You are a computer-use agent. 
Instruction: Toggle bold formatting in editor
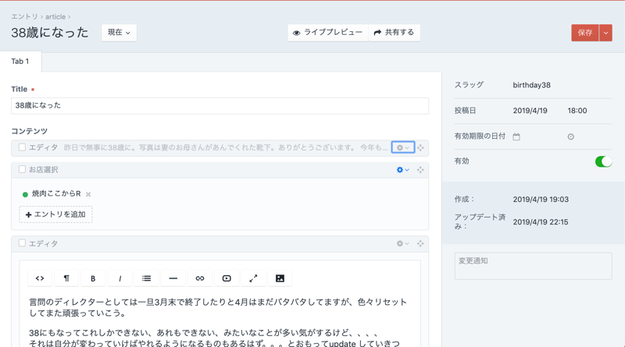tap(93, 278)
